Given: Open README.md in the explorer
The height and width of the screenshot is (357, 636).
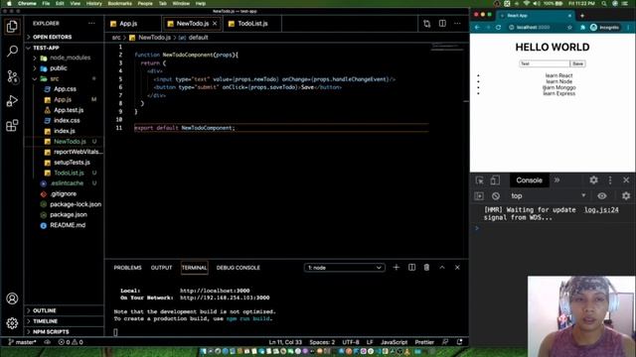Looking at the screenshot, I should (68, 225).
